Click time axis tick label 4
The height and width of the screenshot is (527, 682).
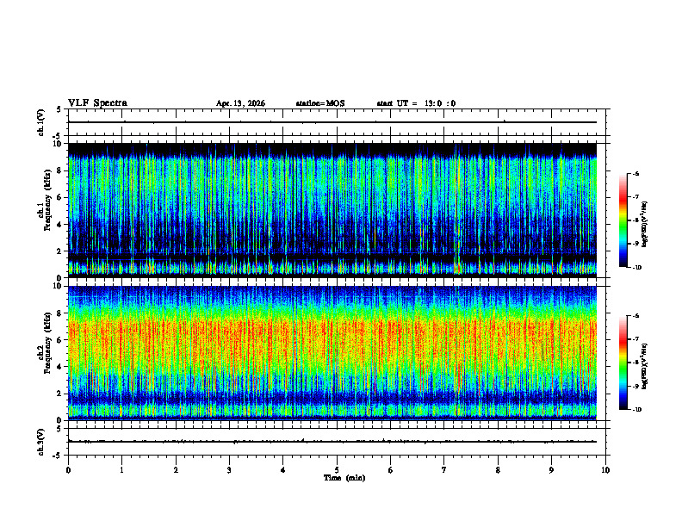click(283, 470)
